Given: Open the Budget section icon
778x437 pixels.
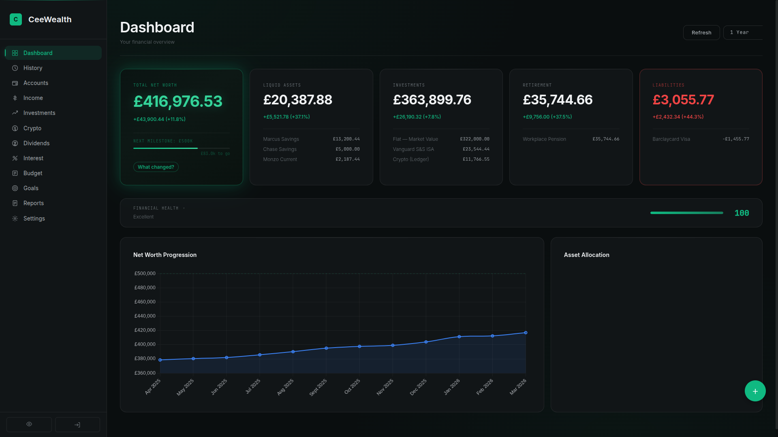Looking at the screenshot, I should 15,173.
